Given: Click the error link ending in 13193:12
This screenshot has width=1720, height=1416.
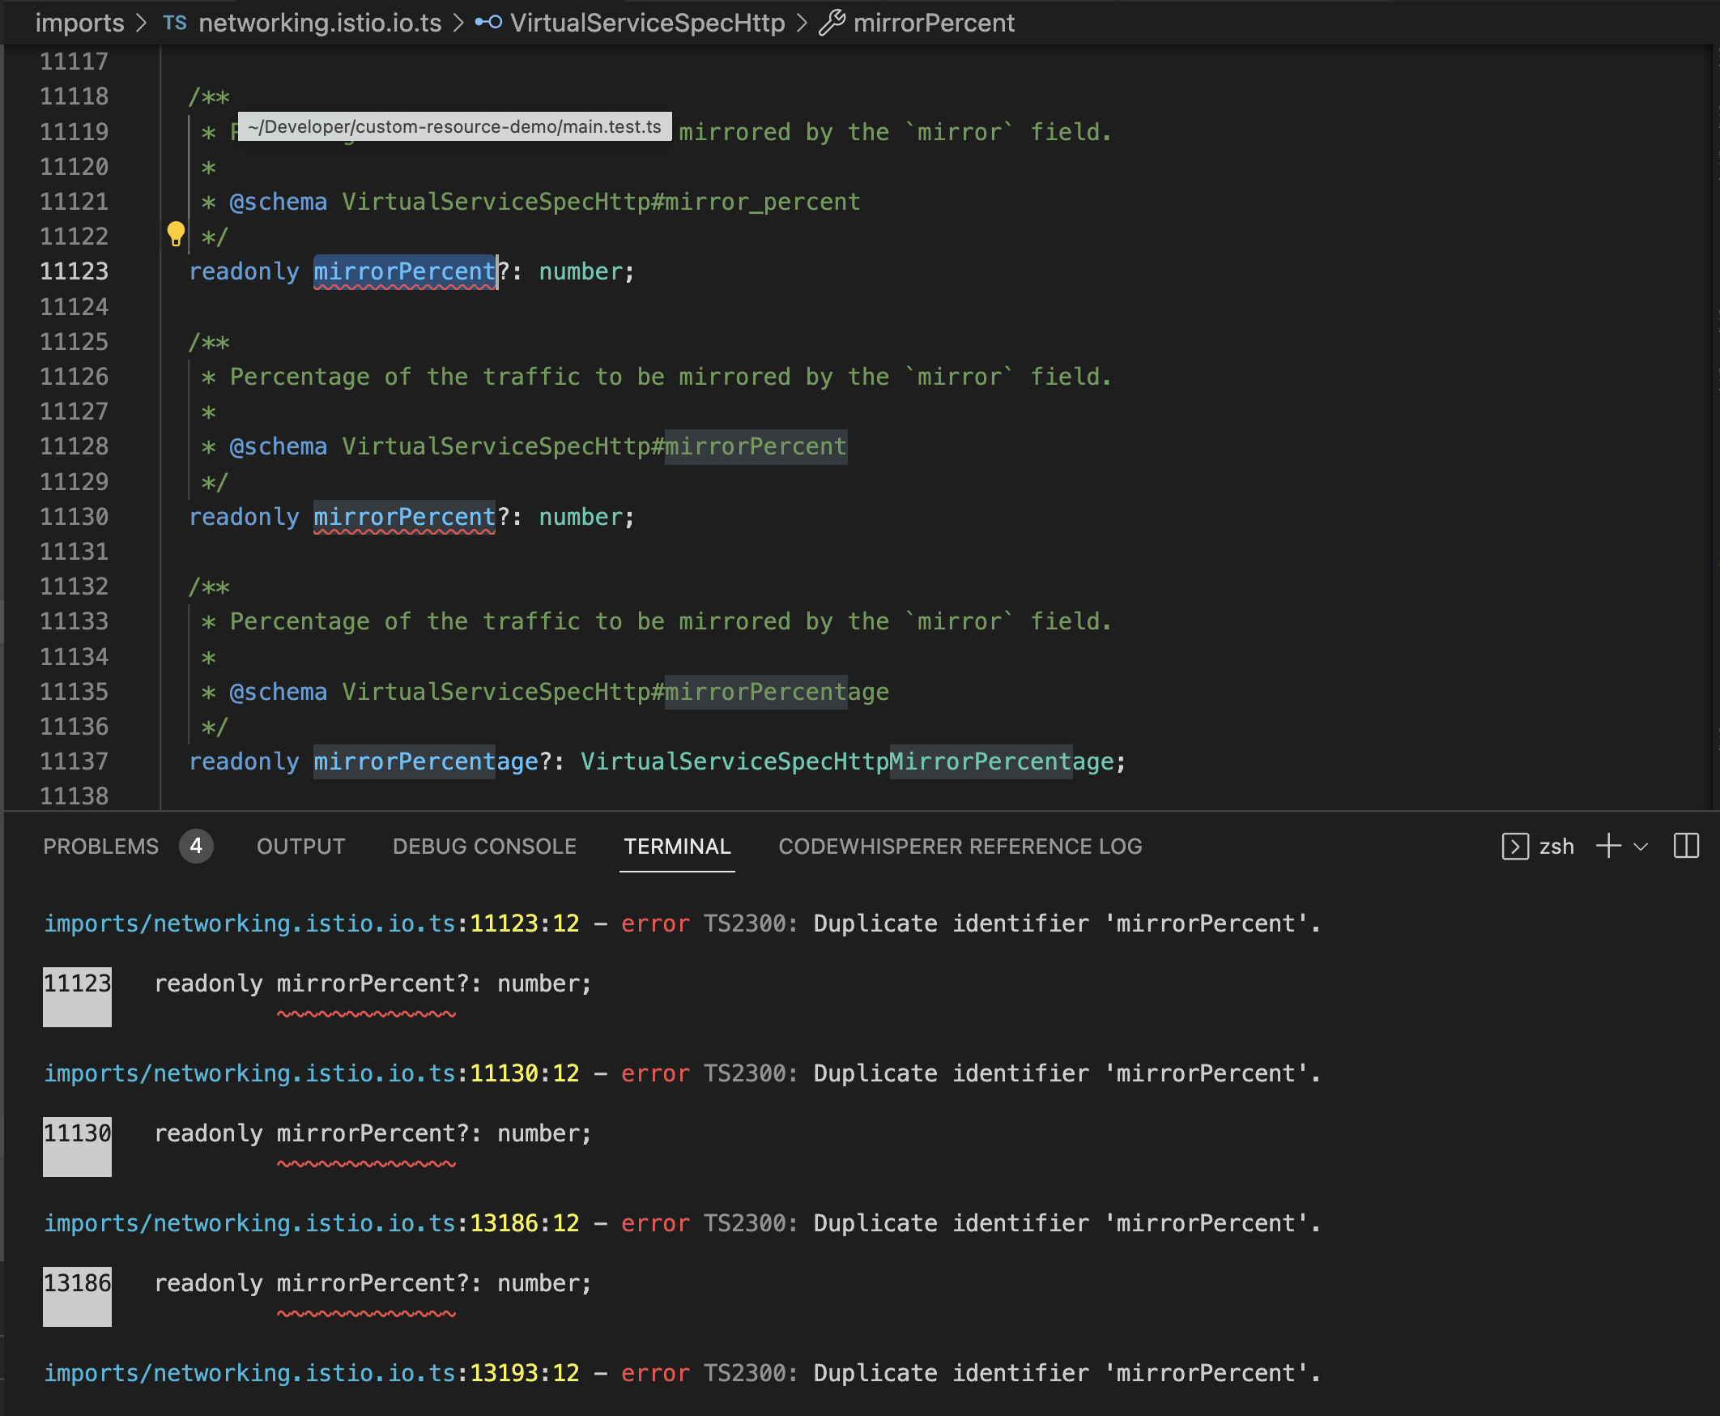Looking at the screenshot, I should pos(310,1373).
